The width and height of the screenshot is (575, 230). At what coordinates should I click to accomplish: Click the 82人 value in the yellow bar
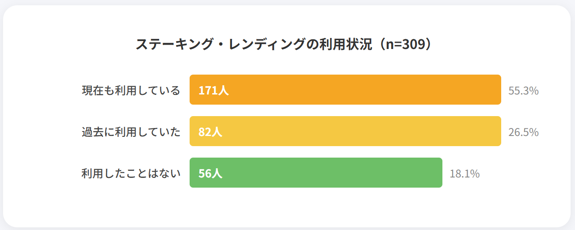(210, 132)
